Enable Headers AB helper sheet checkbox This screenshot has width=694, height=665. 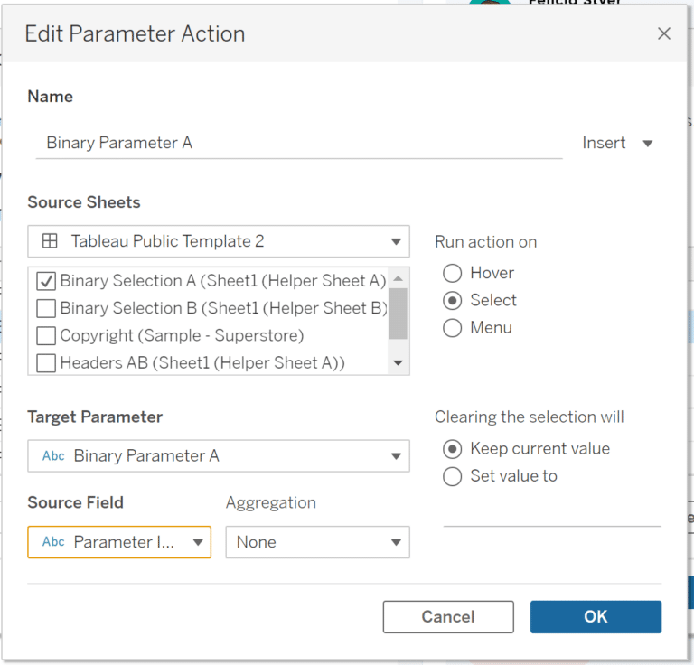(x=46, y=363)
